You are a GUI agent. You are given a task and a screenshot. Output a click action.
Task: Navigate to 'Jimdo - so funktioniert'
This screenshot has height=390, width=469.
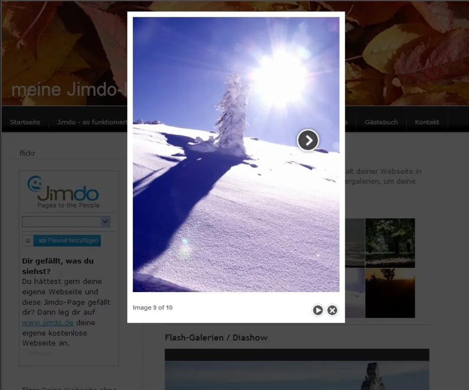pyautogui.click(x=91, y=122)
